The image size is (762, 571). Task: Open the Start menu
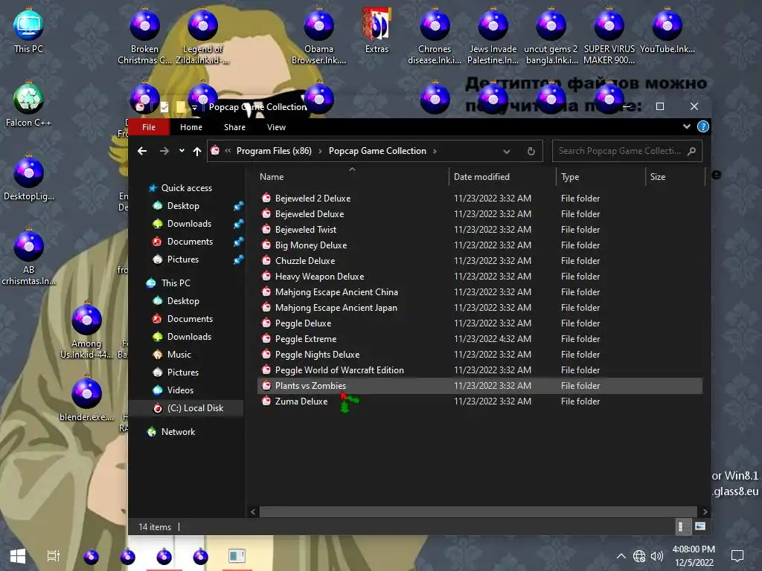pyautogui.click(x=18, y=556)
